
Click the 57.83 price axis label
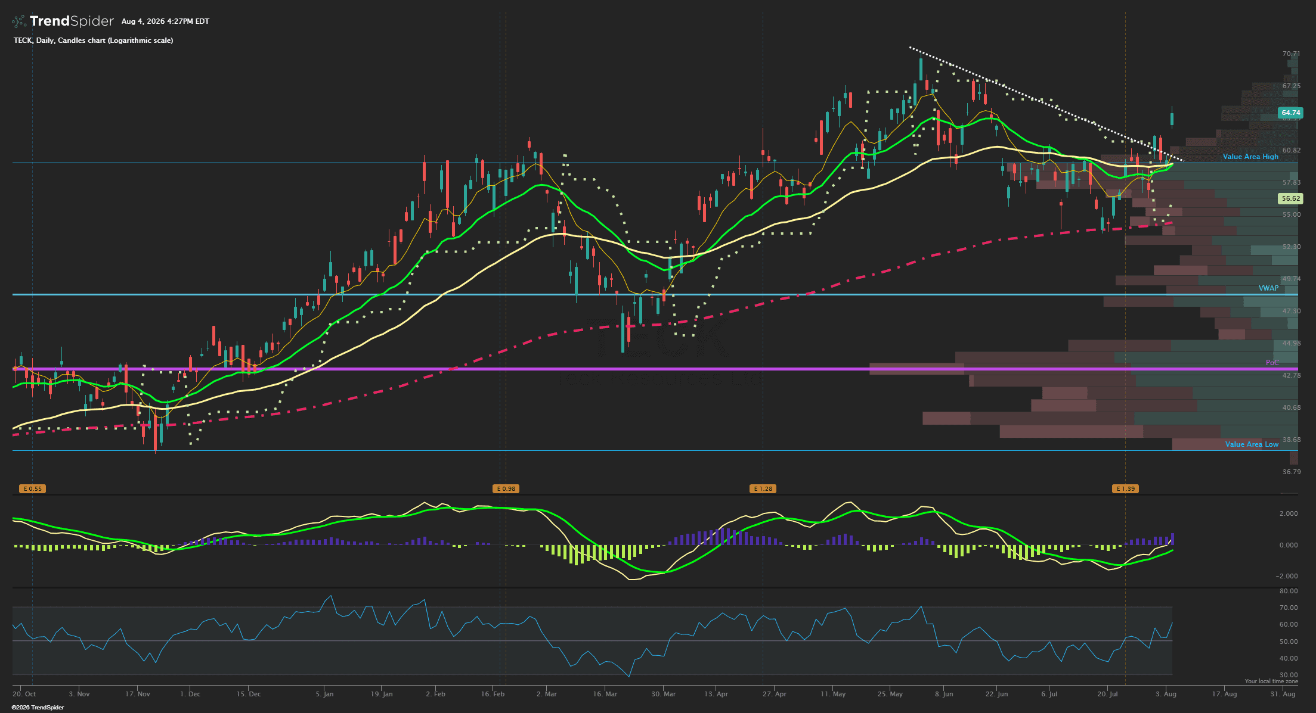pyautogui.click(x=1292, y=182)
